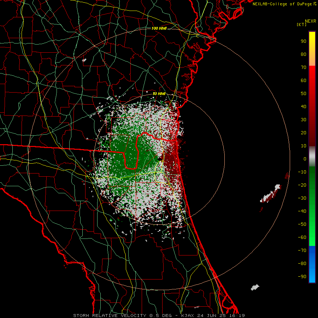The height and width of the screenshot is (318, 318).
Task: Click the NEXR label above the color scale
Action: 310,21
